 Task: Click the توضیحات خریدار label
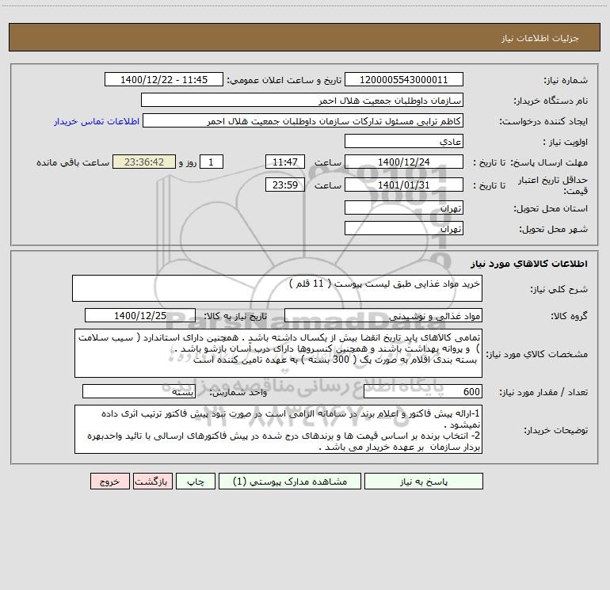pyautogui.click(x=555, y=430)
